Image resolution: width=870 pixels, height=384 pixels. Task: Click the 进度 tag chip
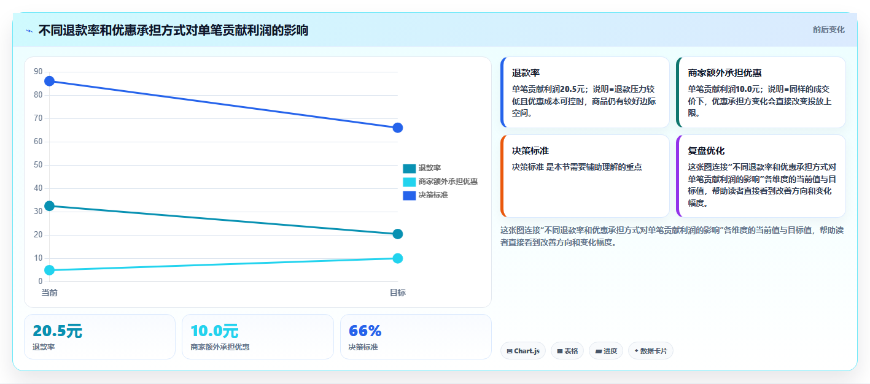(606, 351)
